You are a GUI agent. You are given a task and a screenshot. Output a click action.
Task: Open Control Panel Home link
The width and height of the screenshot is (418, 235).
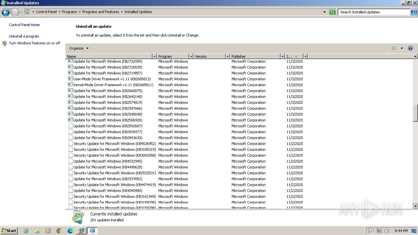pyautogui.click(x=24, y=25)
